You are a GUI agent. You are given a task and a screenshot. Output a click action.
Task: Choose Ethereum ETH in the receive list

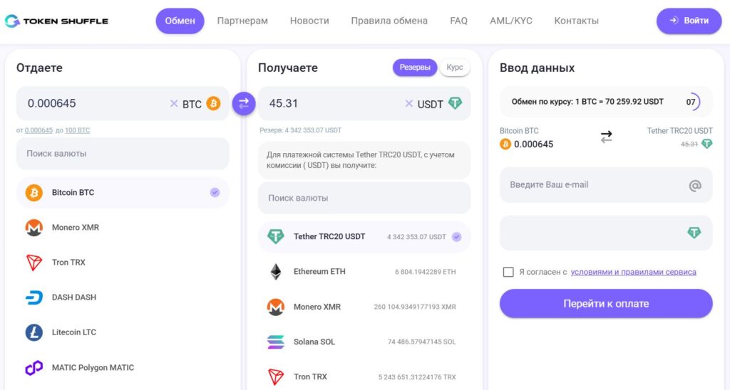tap(319, 272)
